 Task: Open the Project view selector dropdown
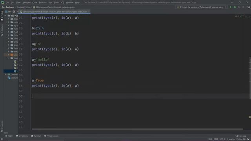tap(8, 12)
